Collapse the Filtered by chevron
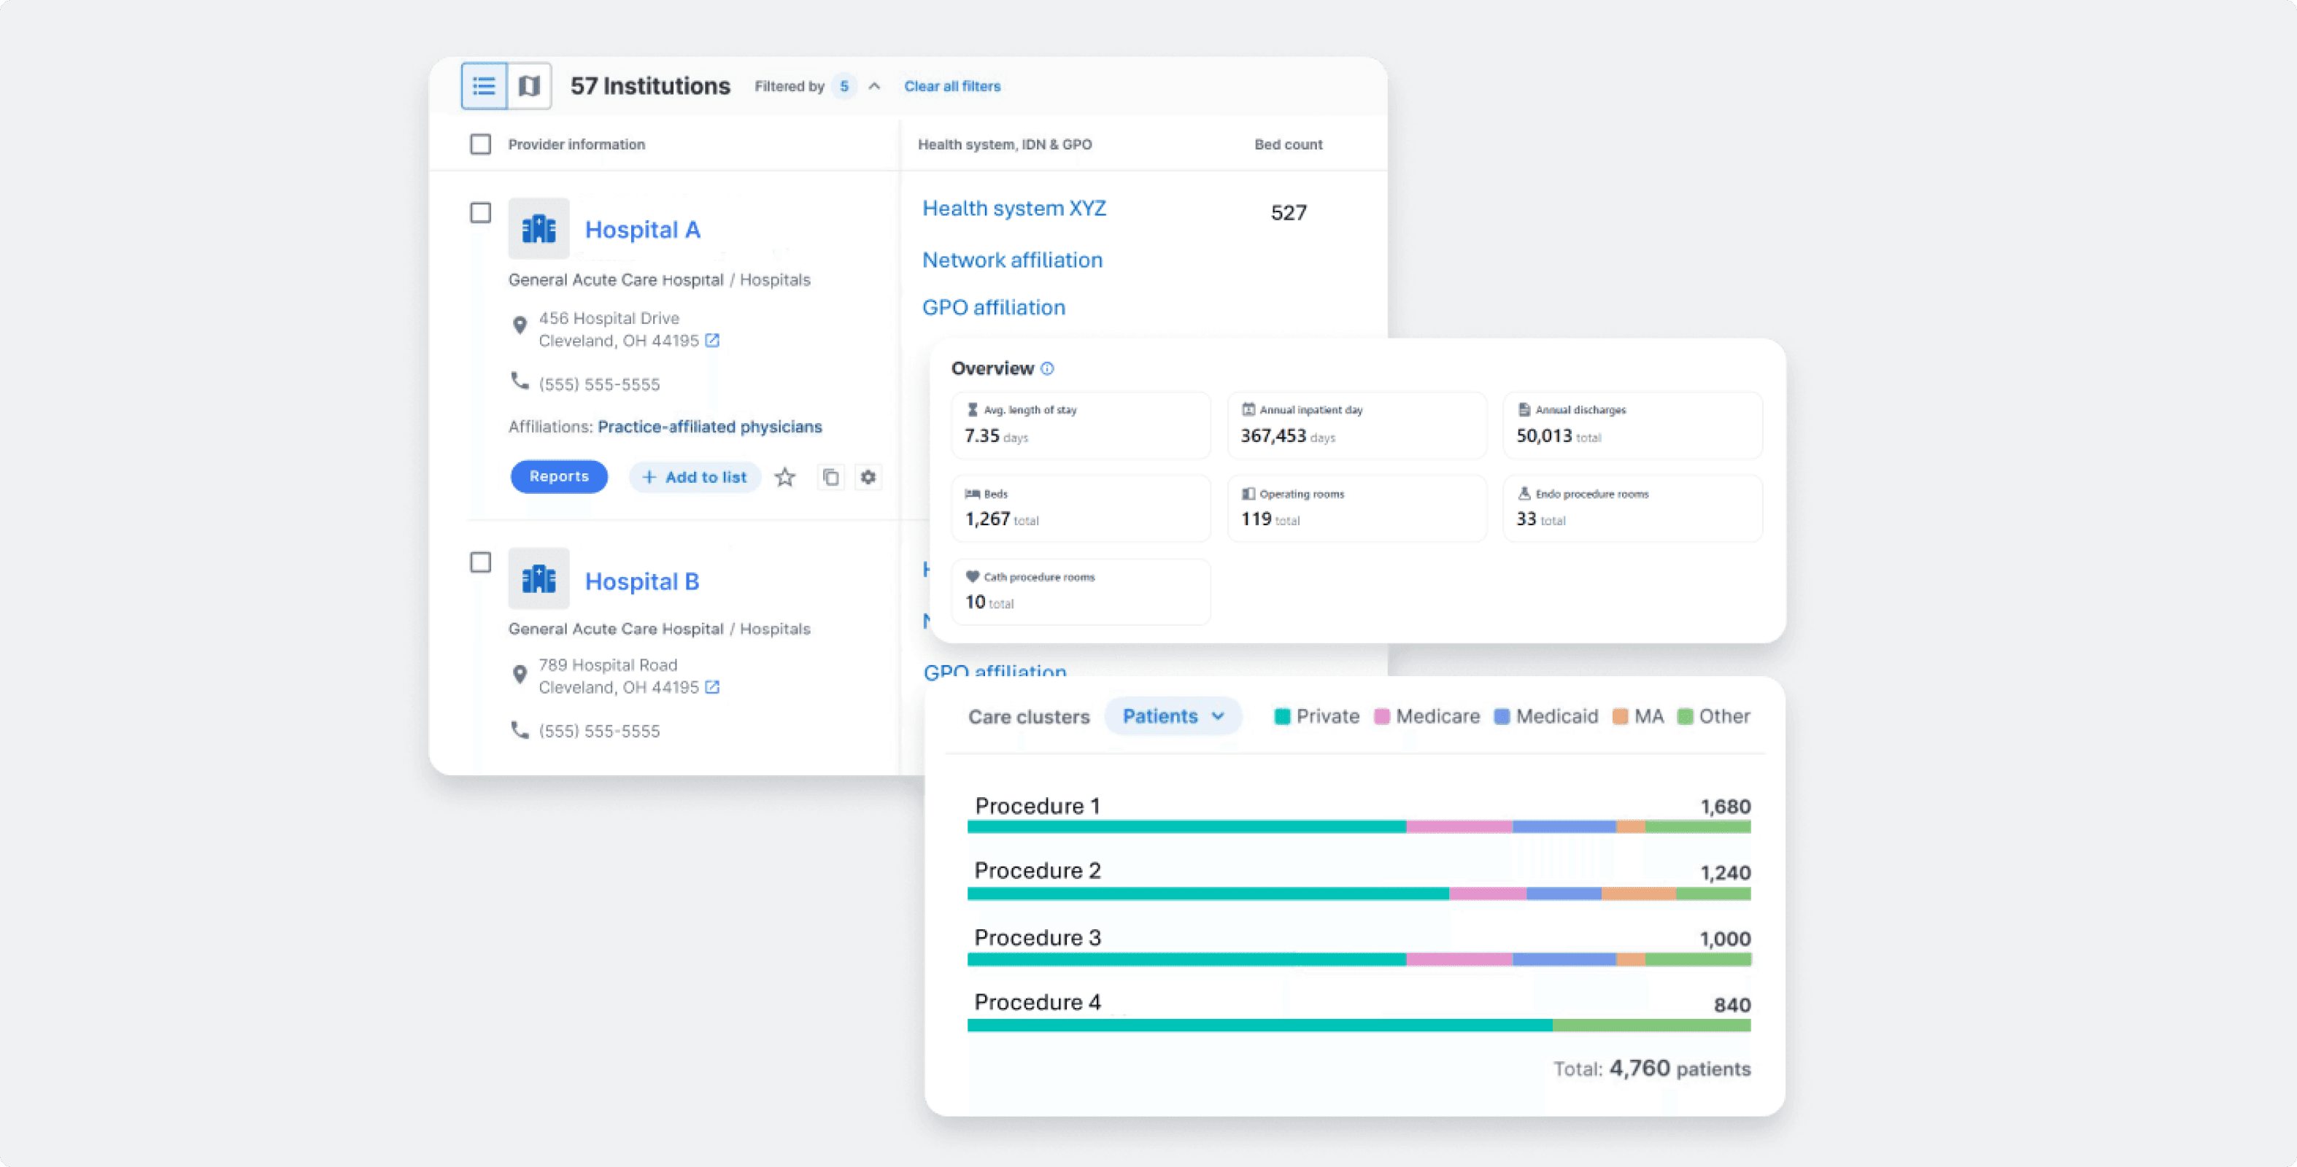 875,87
